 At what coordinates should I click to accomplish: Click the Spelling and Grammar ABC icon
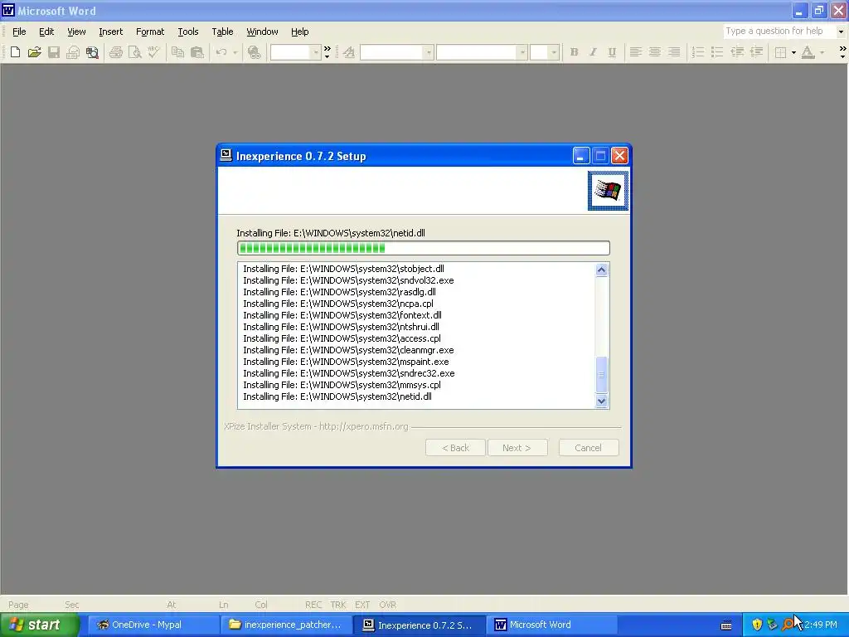pos(153,52)
